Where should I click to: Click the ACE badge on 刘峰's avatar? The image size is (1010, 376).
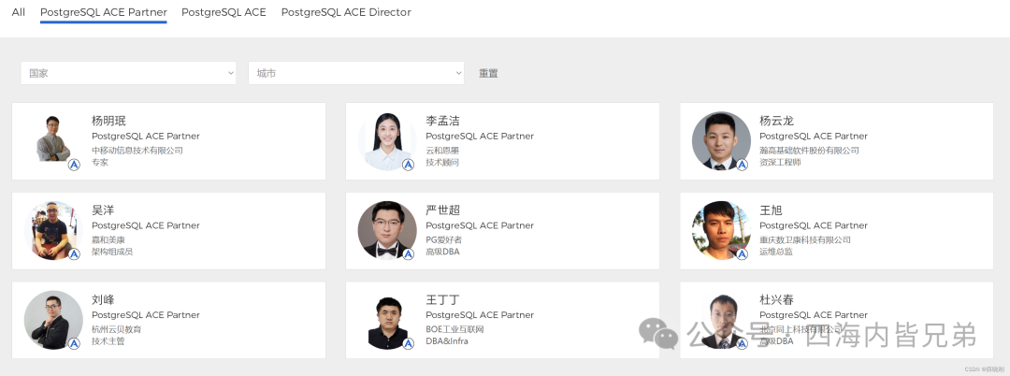(x=74, y=344)
